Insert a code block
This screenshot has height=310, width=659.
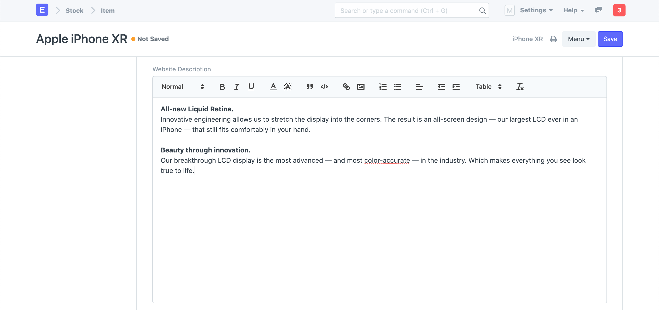(x=324, y=87)
